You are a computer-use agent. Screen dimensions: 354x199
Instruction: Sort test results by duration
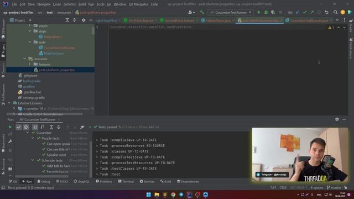pos(42,127)
